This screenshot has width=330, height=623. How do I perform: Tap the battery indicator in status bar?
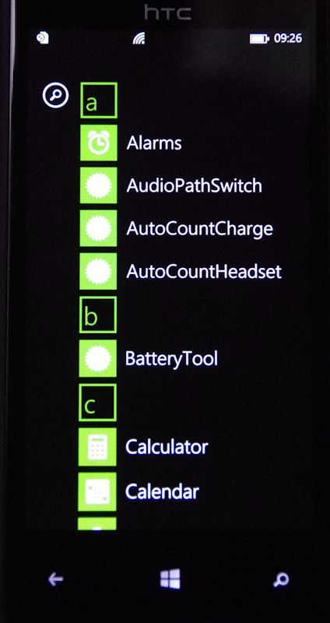click(x=260, y=38)
